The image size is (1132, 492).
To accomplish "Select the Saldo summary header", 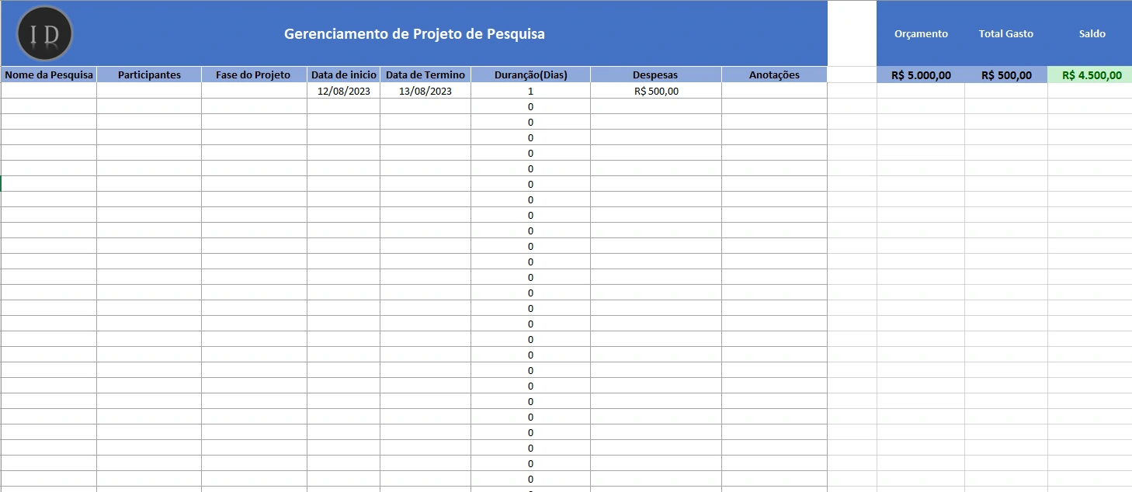I will click(1092, 33).
